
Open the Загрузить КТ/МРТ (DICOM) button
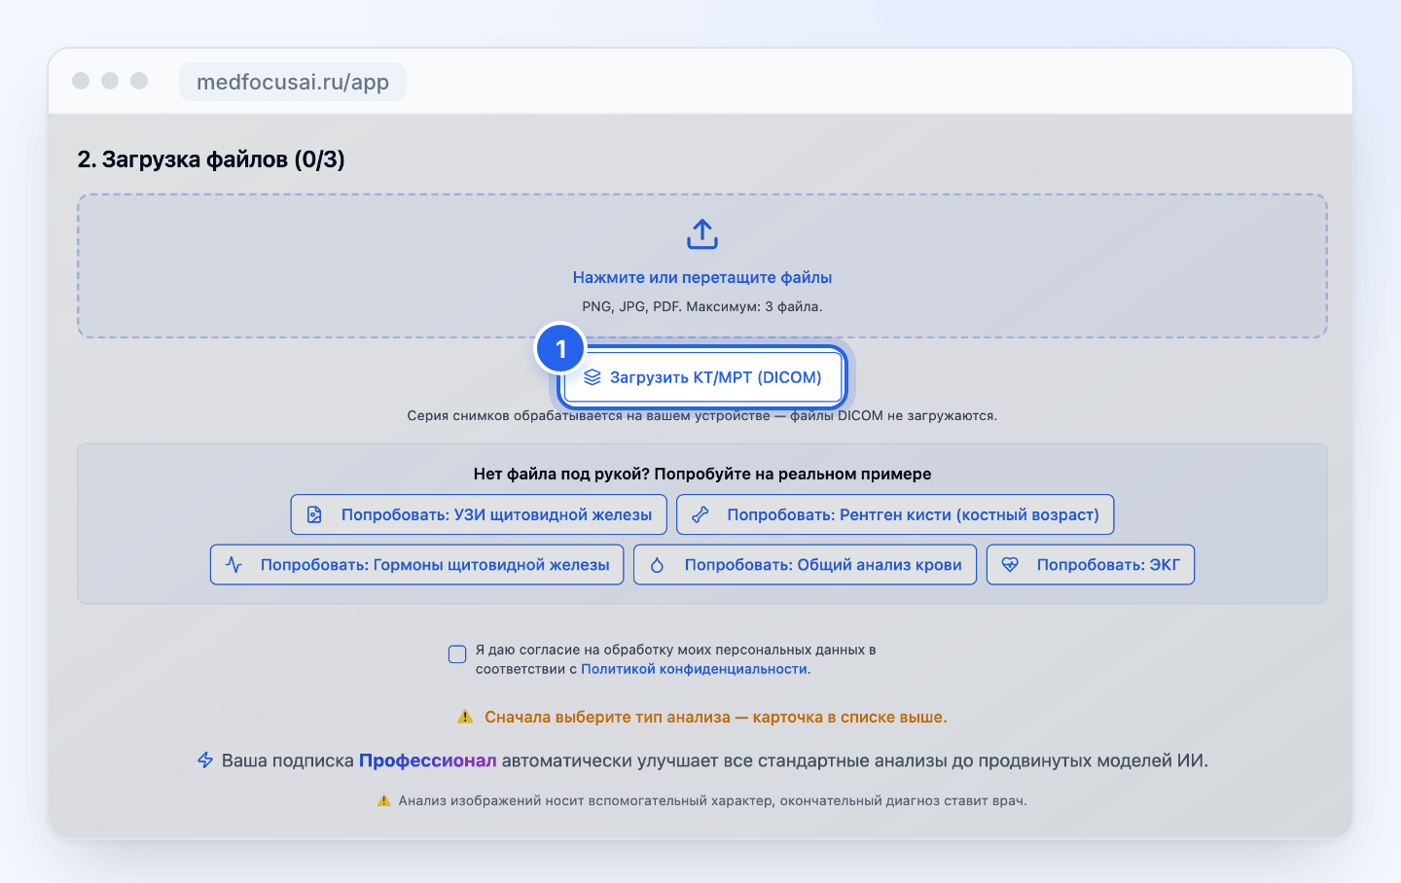(x=702, y=377)
